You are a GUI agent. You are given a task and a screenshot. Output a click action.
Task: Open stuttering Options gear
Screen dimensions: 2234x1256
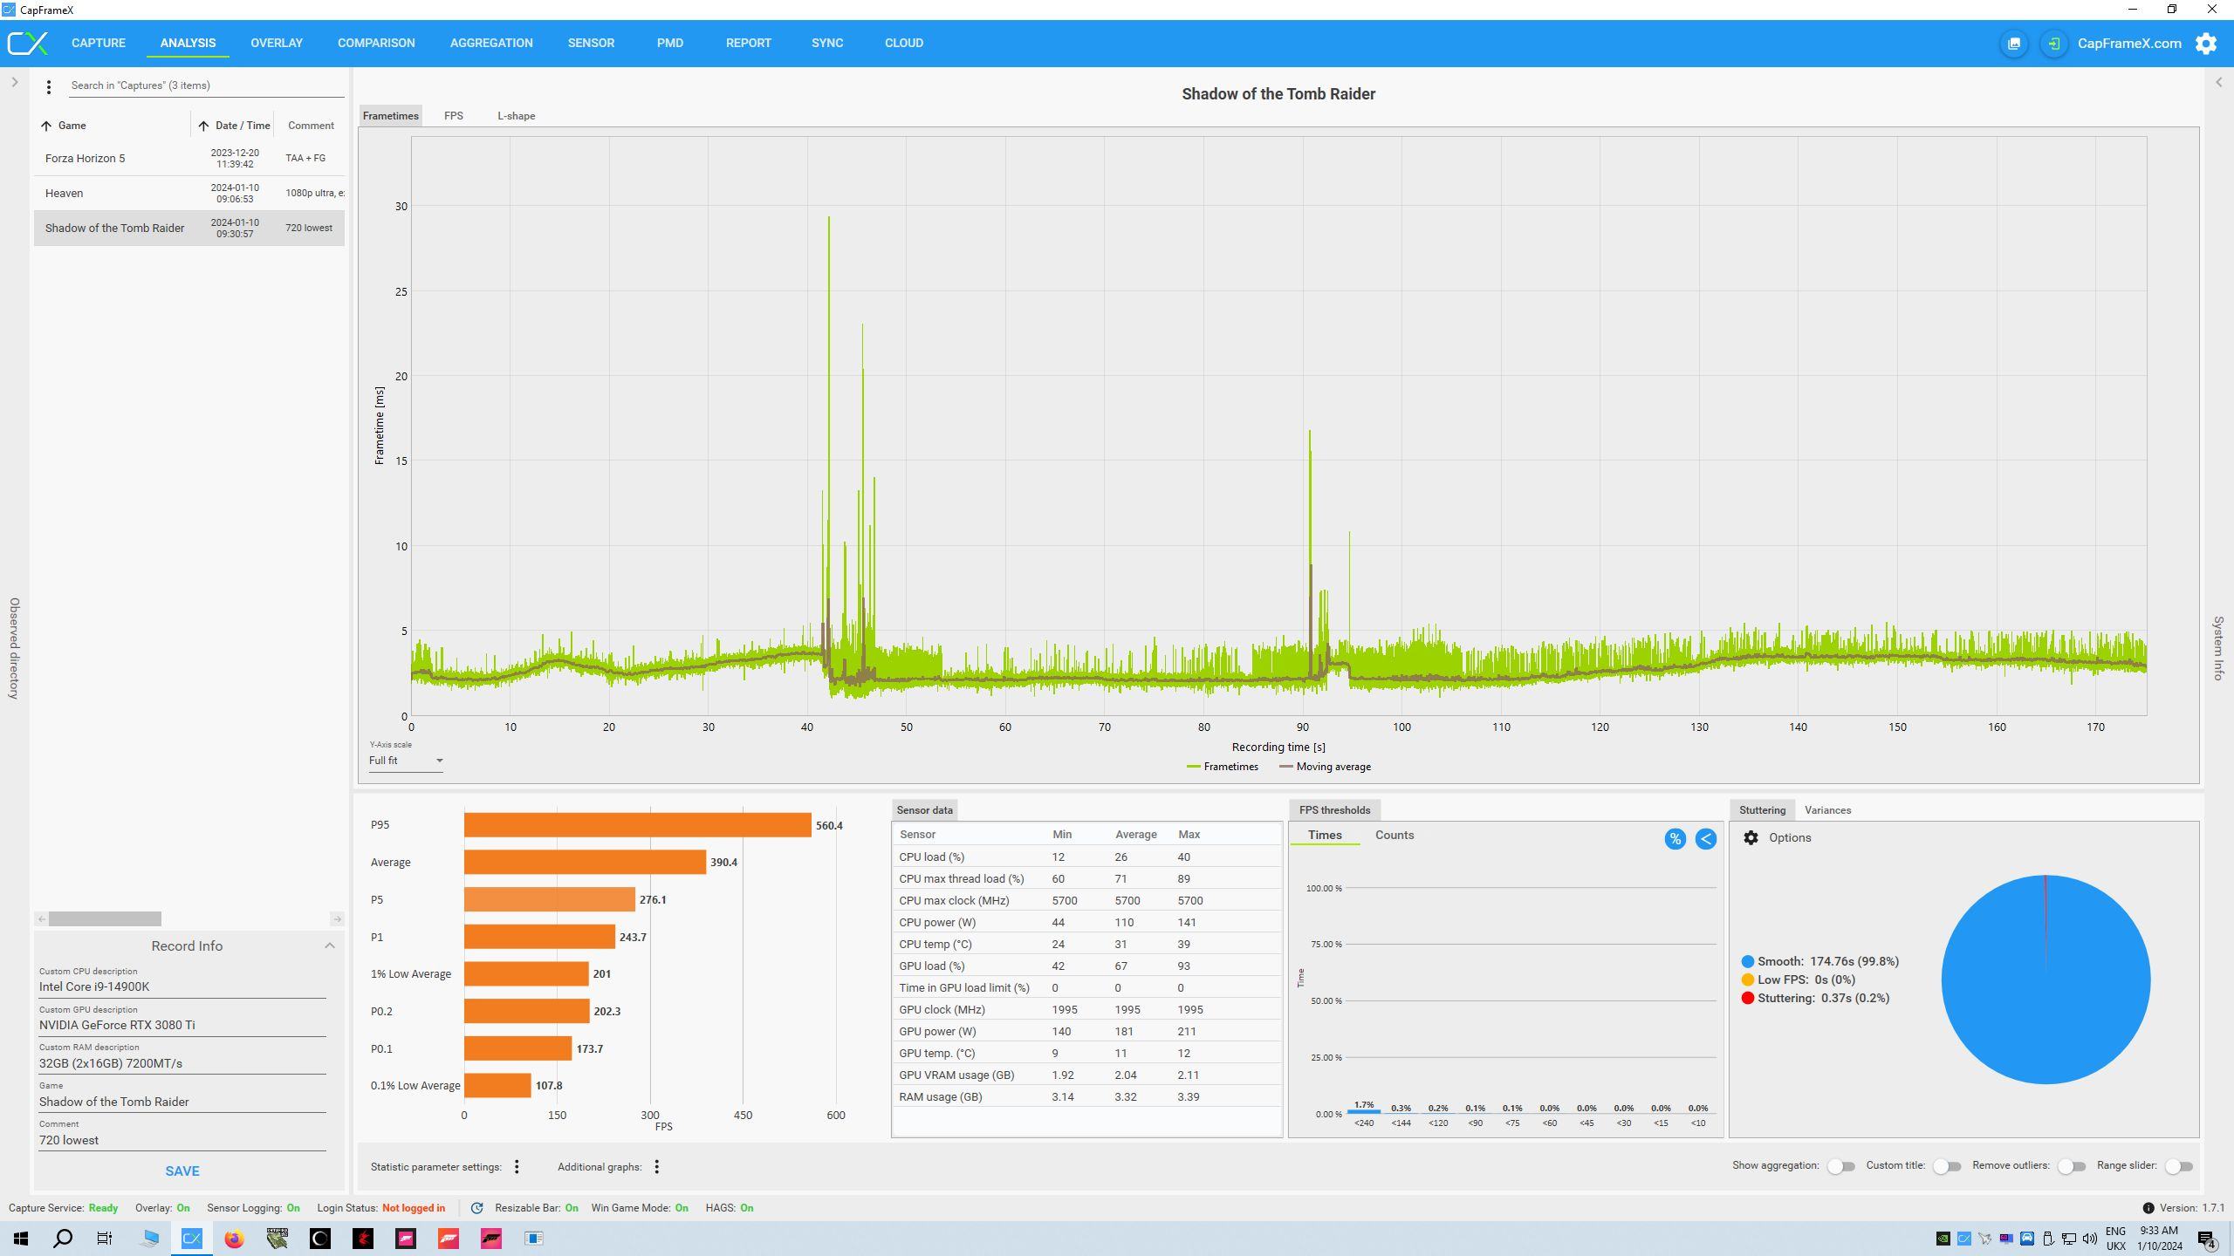click(1751, 837)
